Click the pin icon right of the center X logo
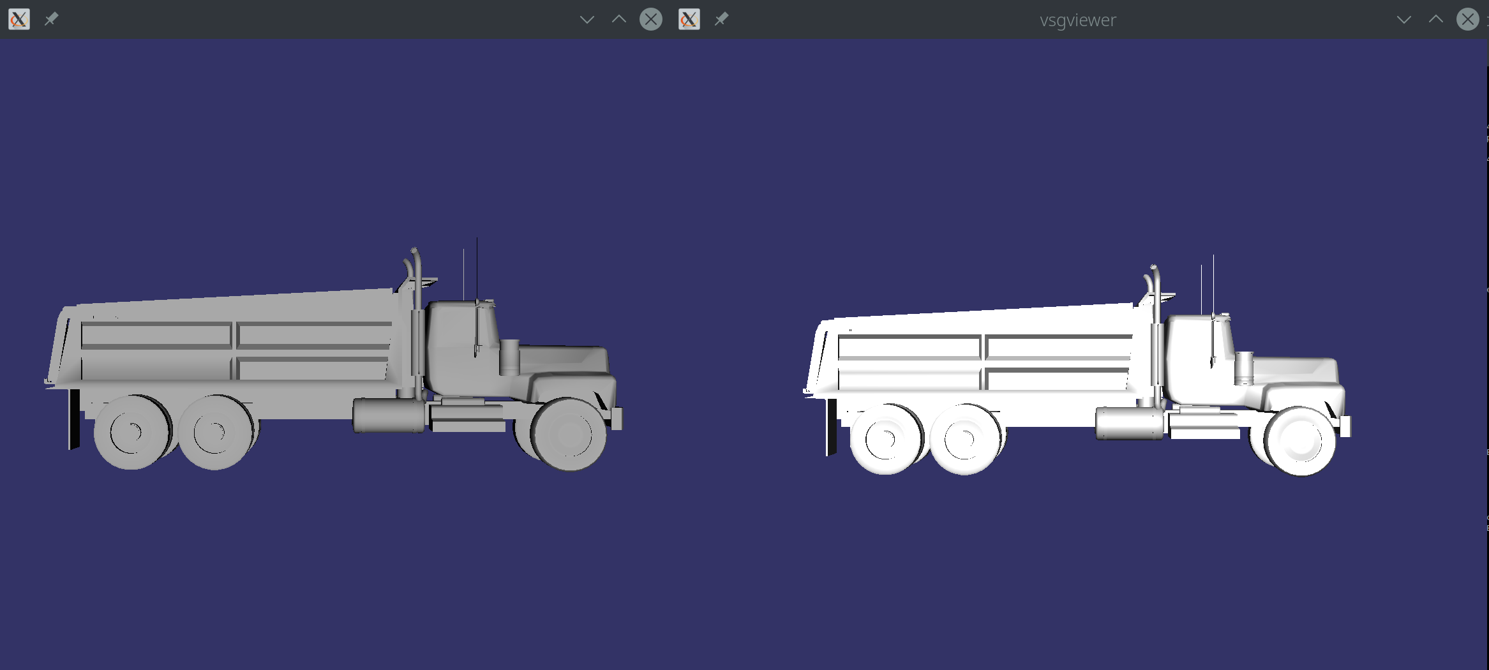 pyautogui.click(x=721, y=19)
